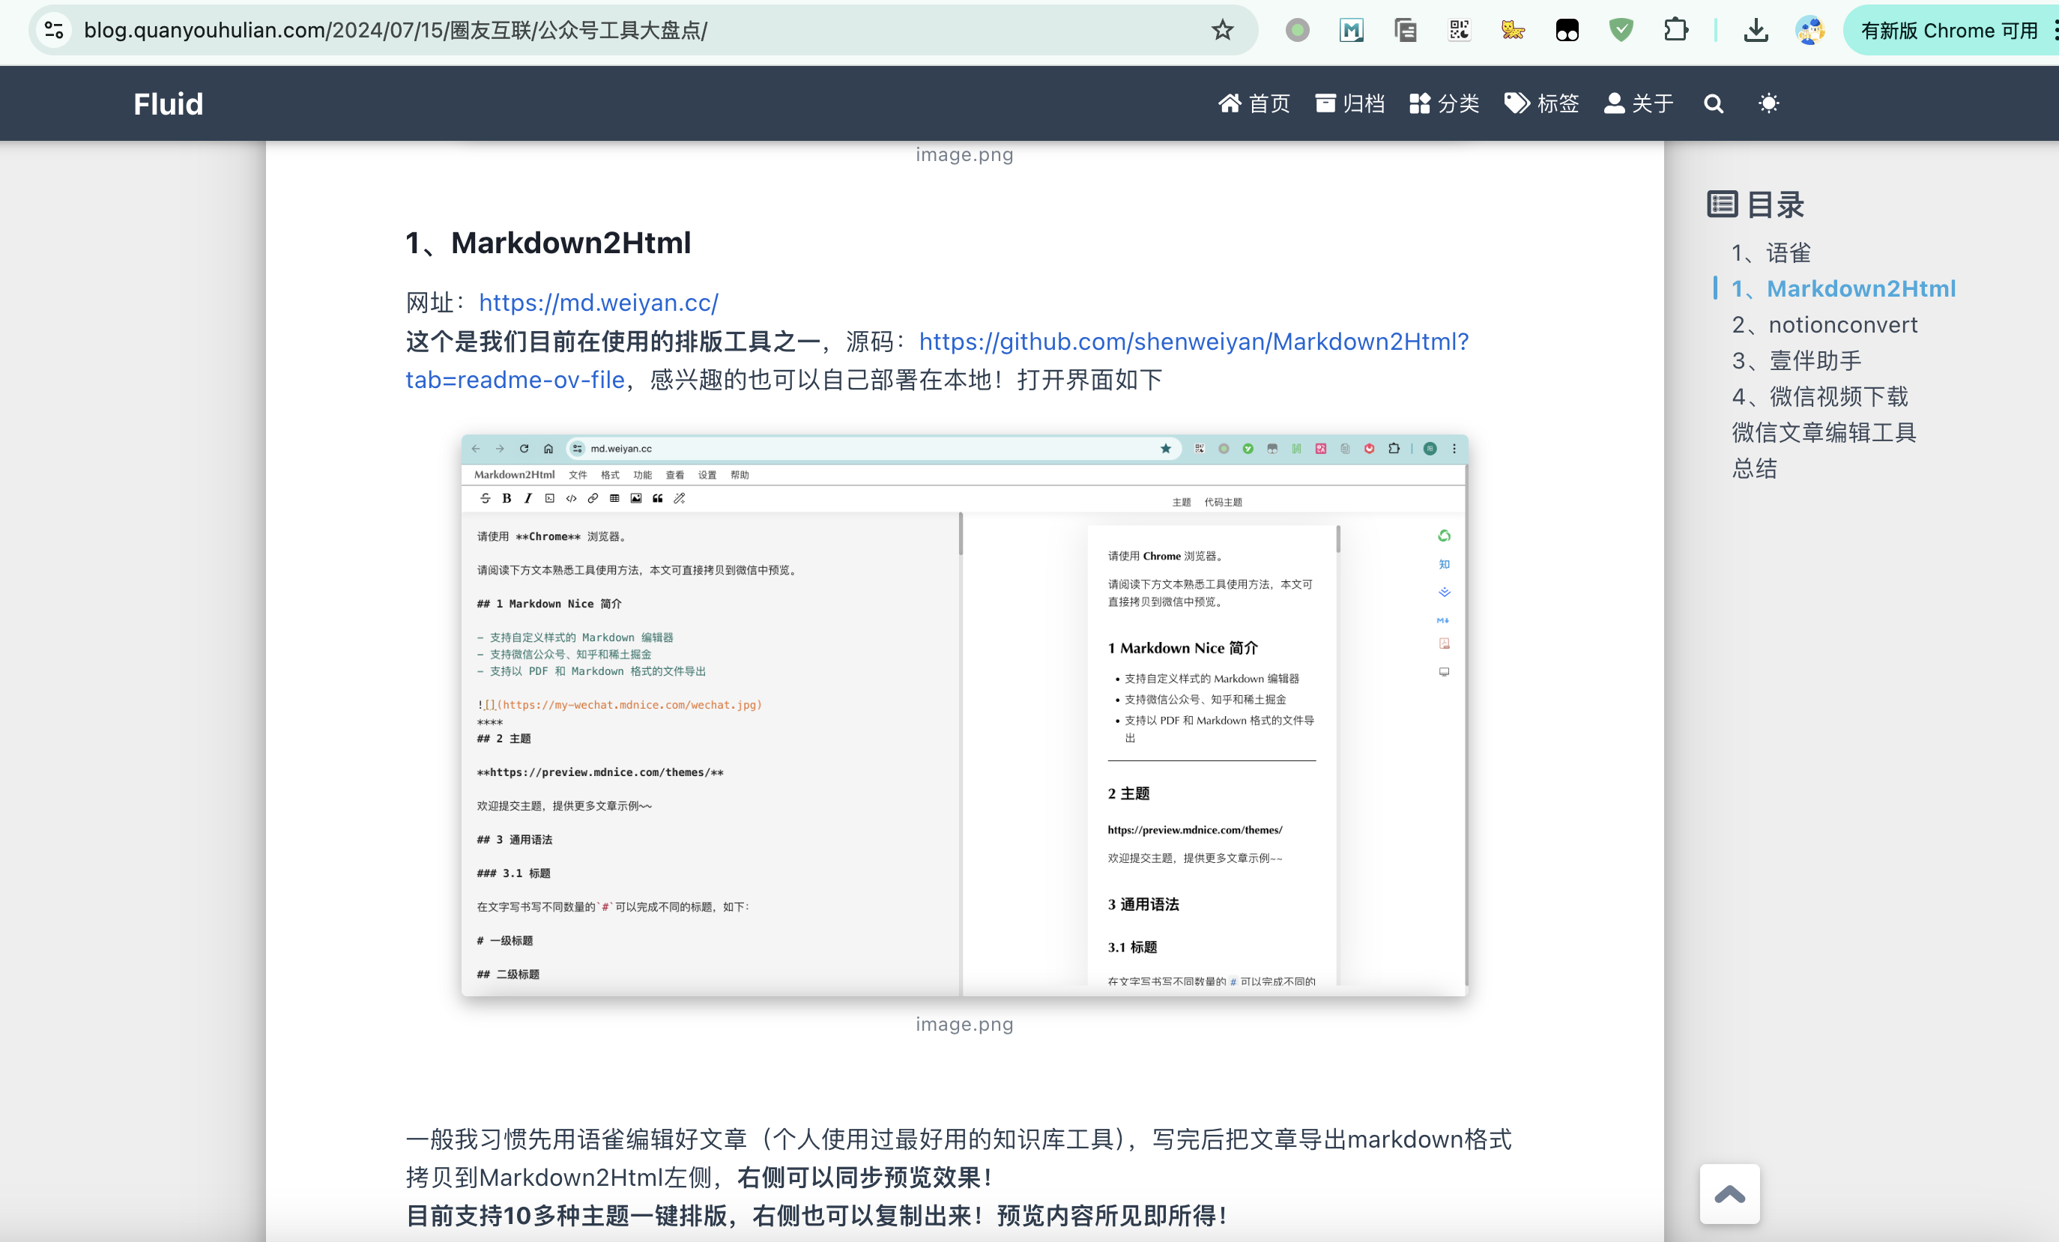Open the Chrome profile avatar
Image resolution: width=2059 pixels, height=1242 pixels.
pyautogui.click(x=1810, y=31)
